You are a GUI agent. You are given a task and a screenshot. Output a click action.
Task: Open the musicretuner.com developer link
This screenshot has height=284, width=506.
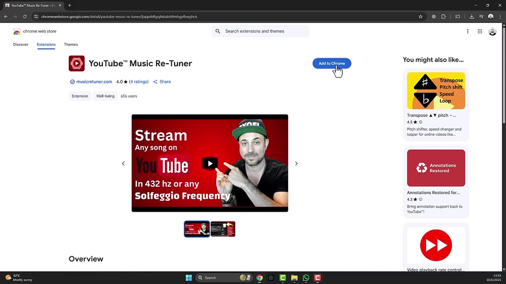94,82
